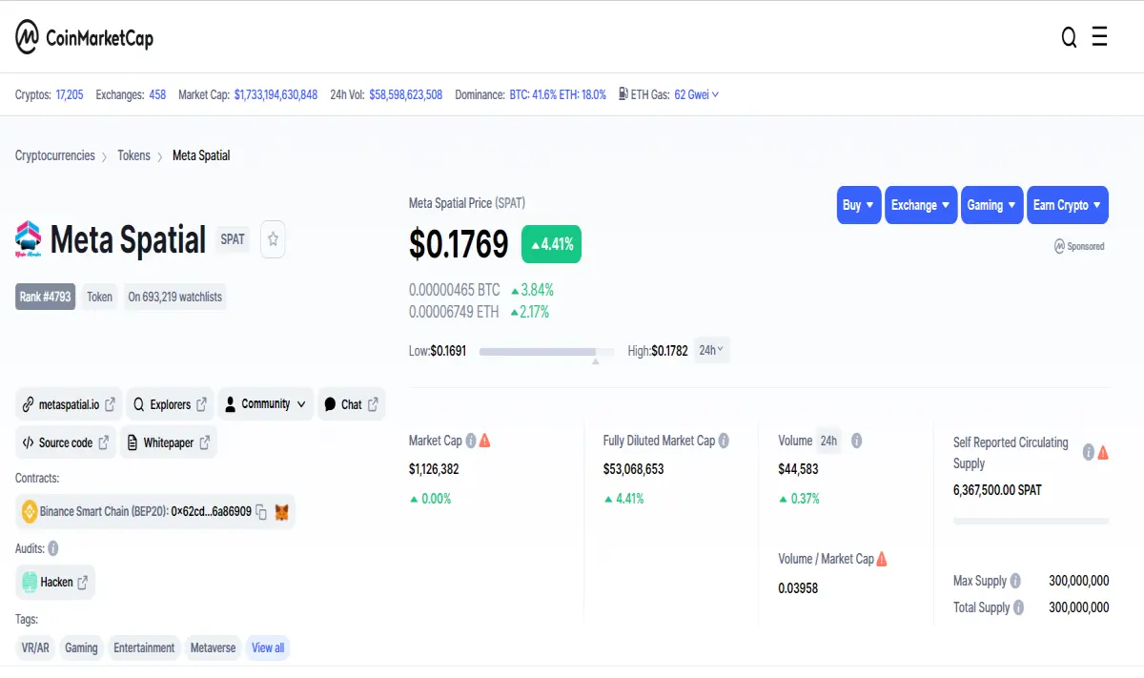Click Cryptos count 17,205
Image resolution: width=1144 pixels, height=678 pixels.
tap(70, 94)
